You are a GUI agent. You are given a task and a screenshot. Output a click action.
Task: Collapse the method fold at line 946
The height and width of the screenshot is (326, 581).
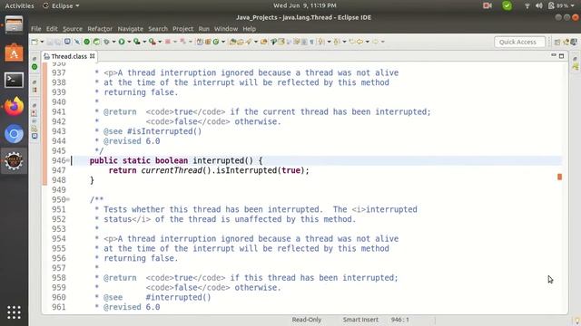(68, 160)
